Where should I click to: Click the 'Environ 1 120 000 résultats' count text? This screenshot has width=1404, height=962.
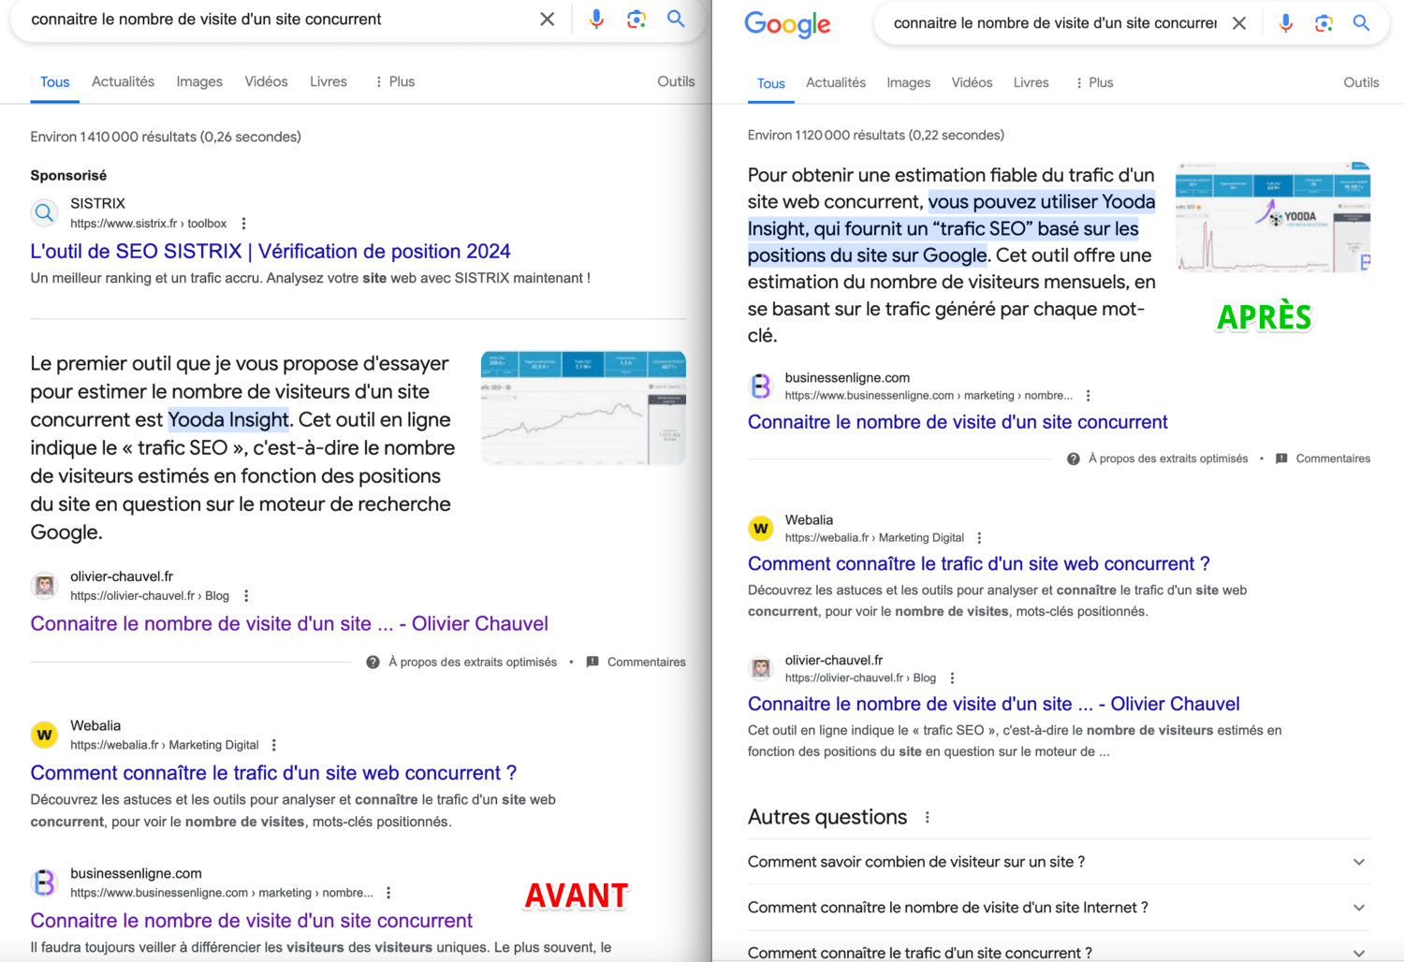click(x=876, y=135)
